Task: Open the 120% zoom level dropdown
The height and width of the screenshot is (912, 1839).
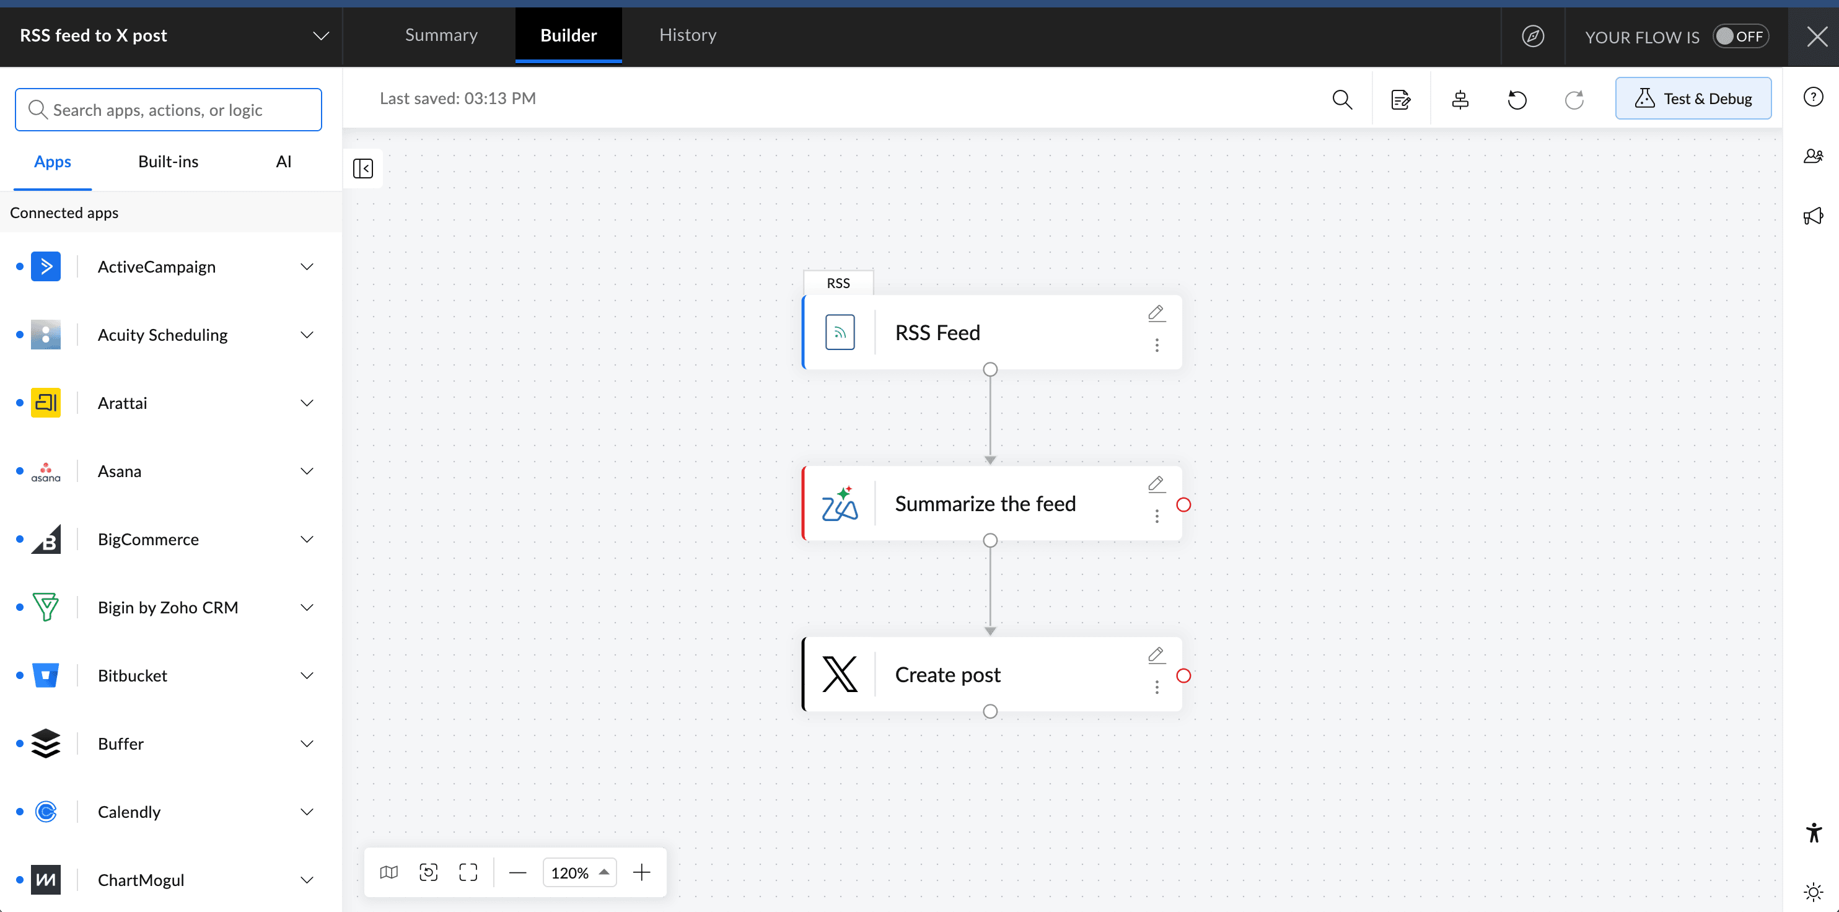Action: 579,872
